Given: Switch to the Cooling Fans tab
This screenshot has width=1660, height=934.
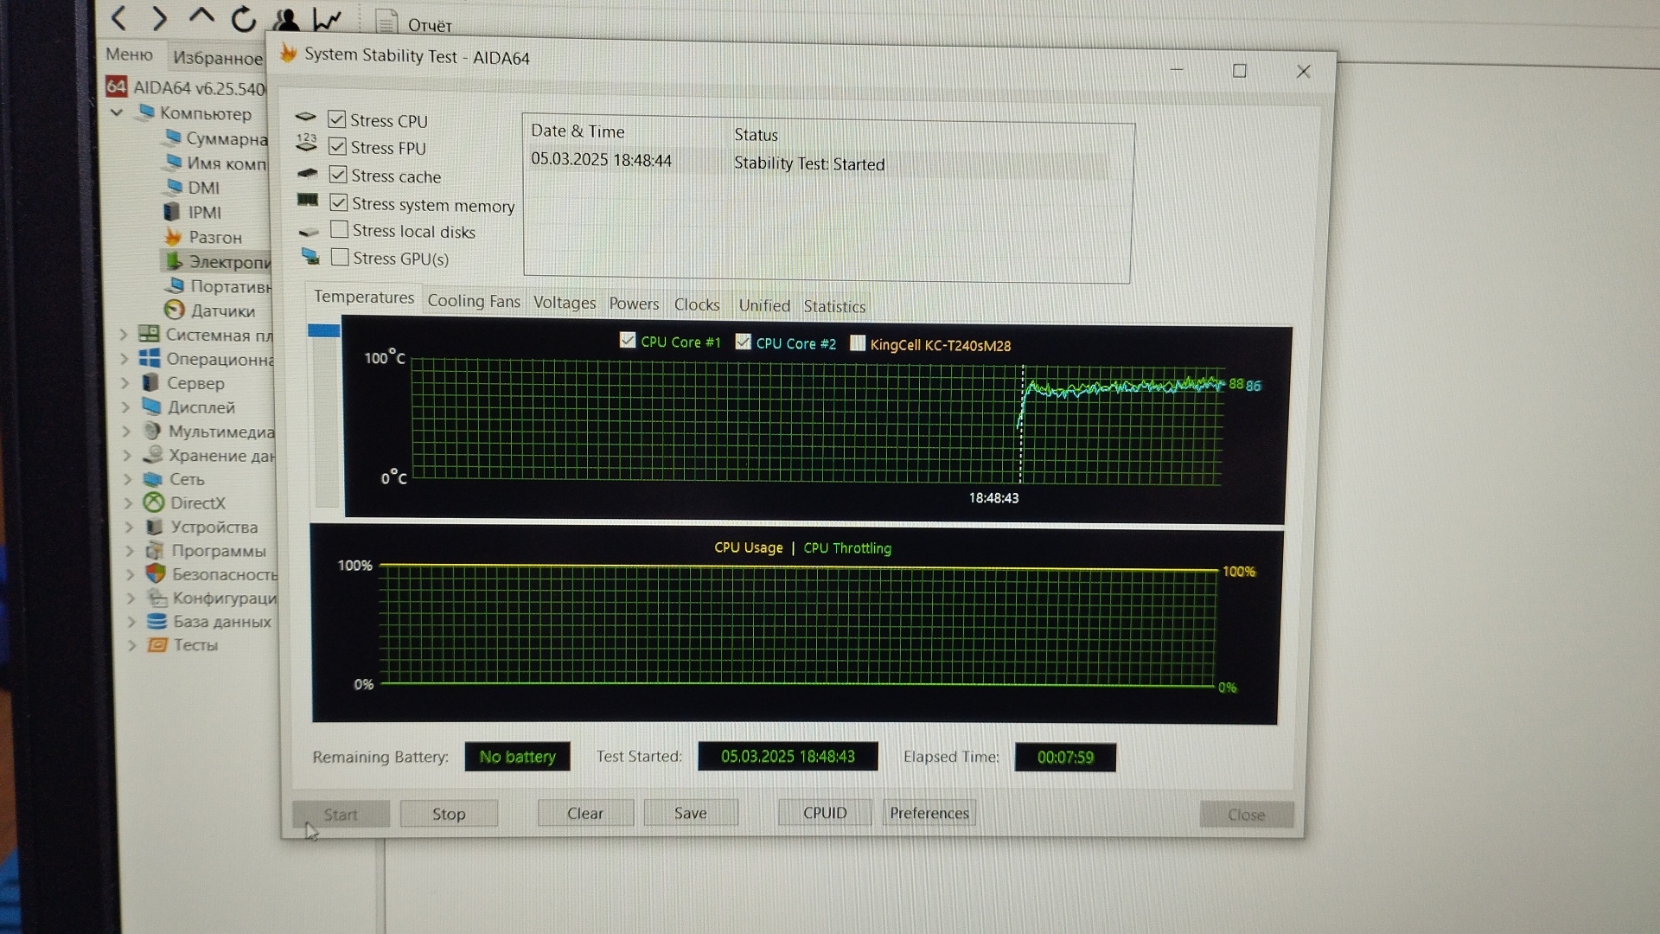Looking at the screenshot, I should coord(474,301).
